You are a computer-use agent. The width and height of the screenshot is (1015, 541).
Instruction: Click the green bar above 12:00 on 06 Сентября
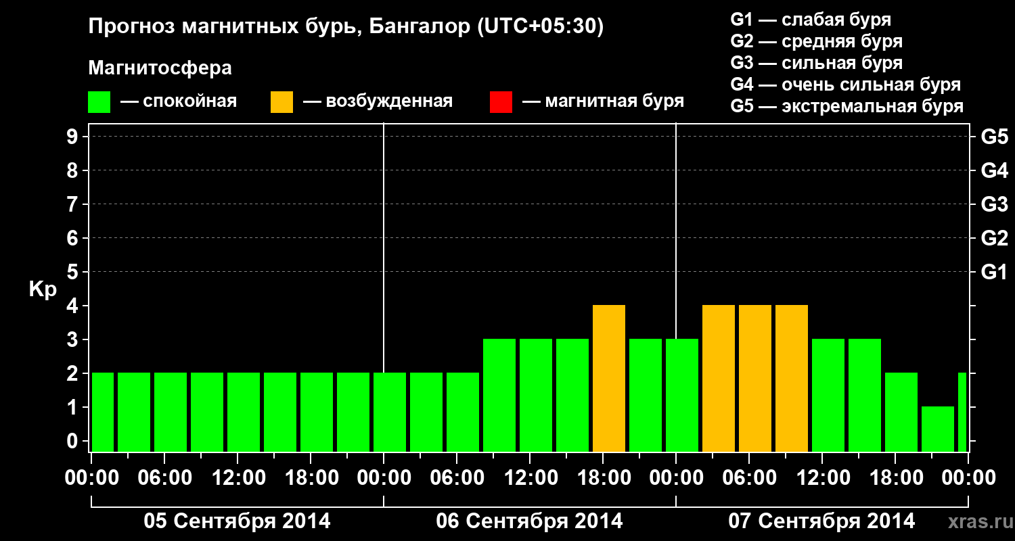pyautogui.click(x=536, y=395)
